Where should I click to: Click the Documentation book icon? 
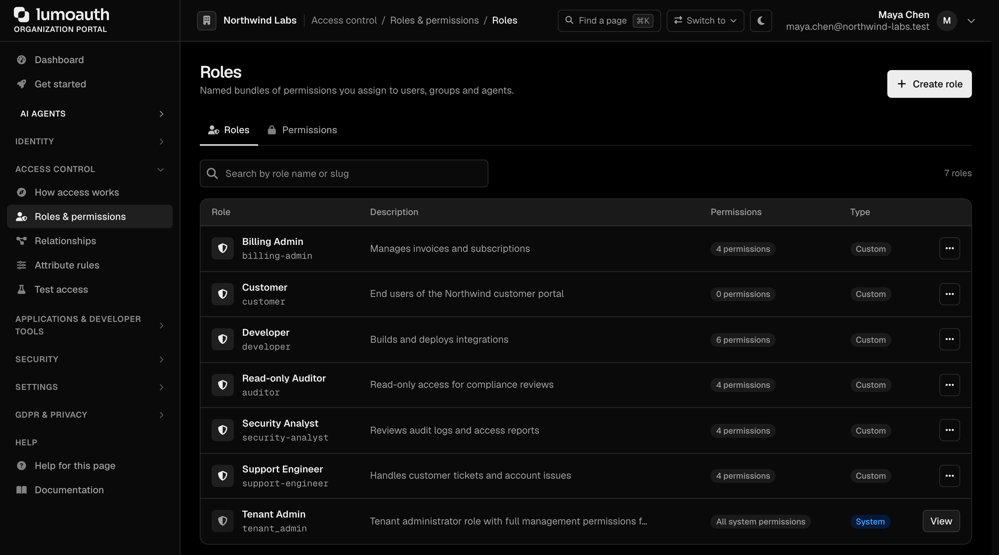click(x=21, y=490)
